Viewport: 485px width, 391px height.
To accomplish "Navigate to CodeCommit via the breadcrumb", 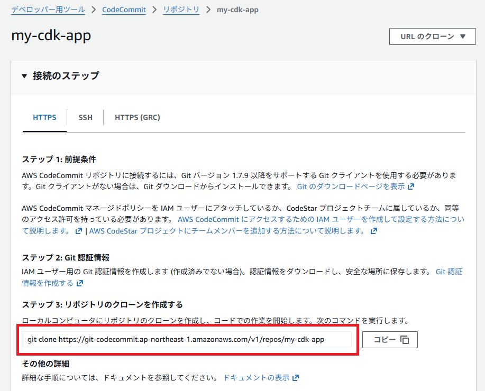I will [124, 9].
